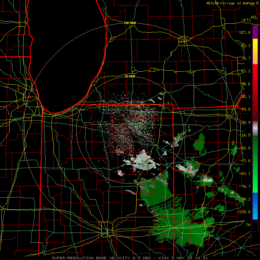Image resolution: width=260 pixels, height=260 pixels.
Task: Click the 30.1 velocity scale value
Action: [246, 97]
